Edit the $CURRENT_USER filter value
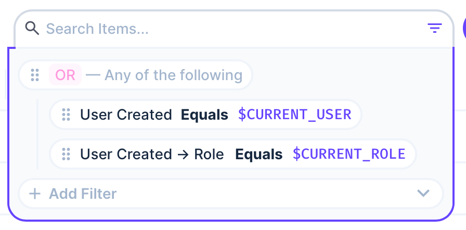The width and height of the screenshot is (466, 230). coord(295,114)
